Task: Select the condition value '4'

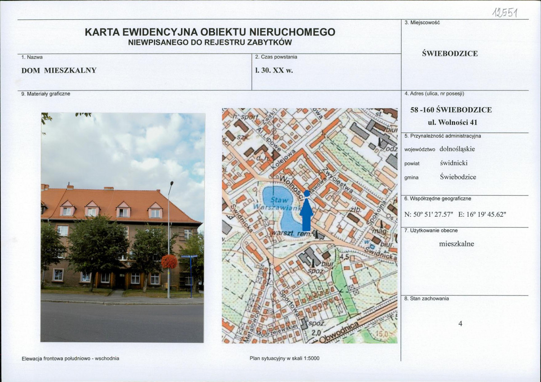Action: [x=460, y=323]
